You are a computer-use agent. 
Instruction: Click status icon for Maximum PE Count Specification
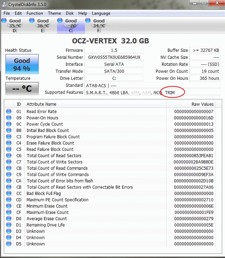tap(9, 200)
